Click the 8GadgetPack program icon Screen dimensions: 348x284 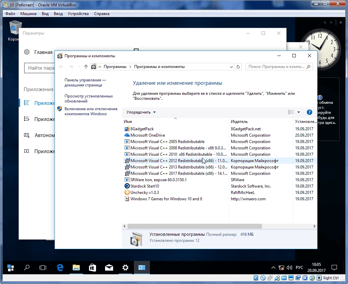tap(127, 129)
